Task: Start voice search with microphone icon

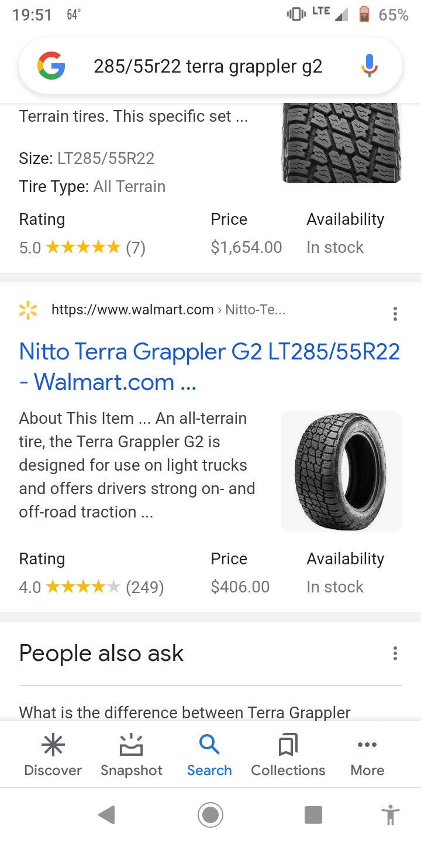Action: [x=368, y=66]
